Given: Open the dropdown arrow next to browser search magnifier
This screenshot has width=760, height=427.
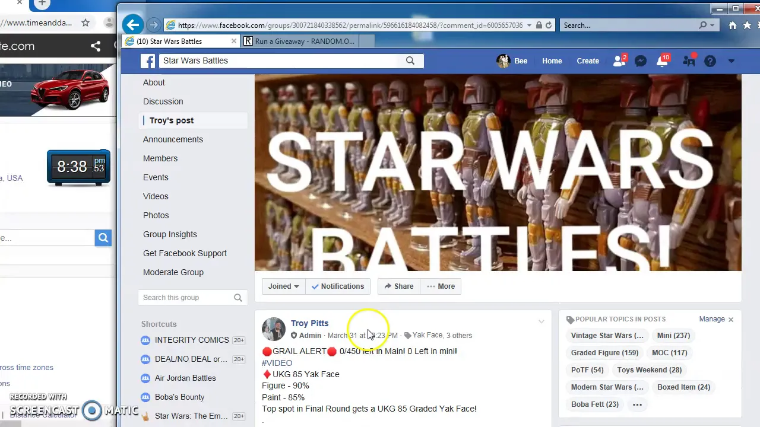Looking at the screenshot, I should point(712,25).
